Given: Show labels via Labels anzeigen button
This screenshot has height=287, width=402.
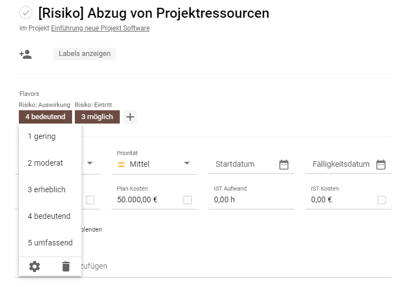Looking at the screenshot, I should [x=85, y=54].
